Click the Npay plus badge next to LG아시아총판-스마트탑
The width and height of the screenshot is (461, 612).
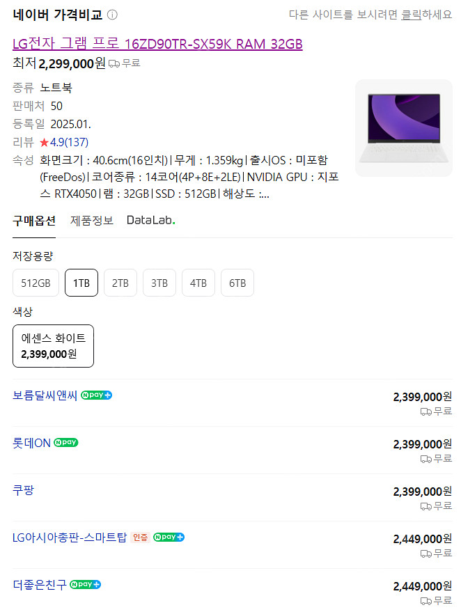[x=169, y=537]
